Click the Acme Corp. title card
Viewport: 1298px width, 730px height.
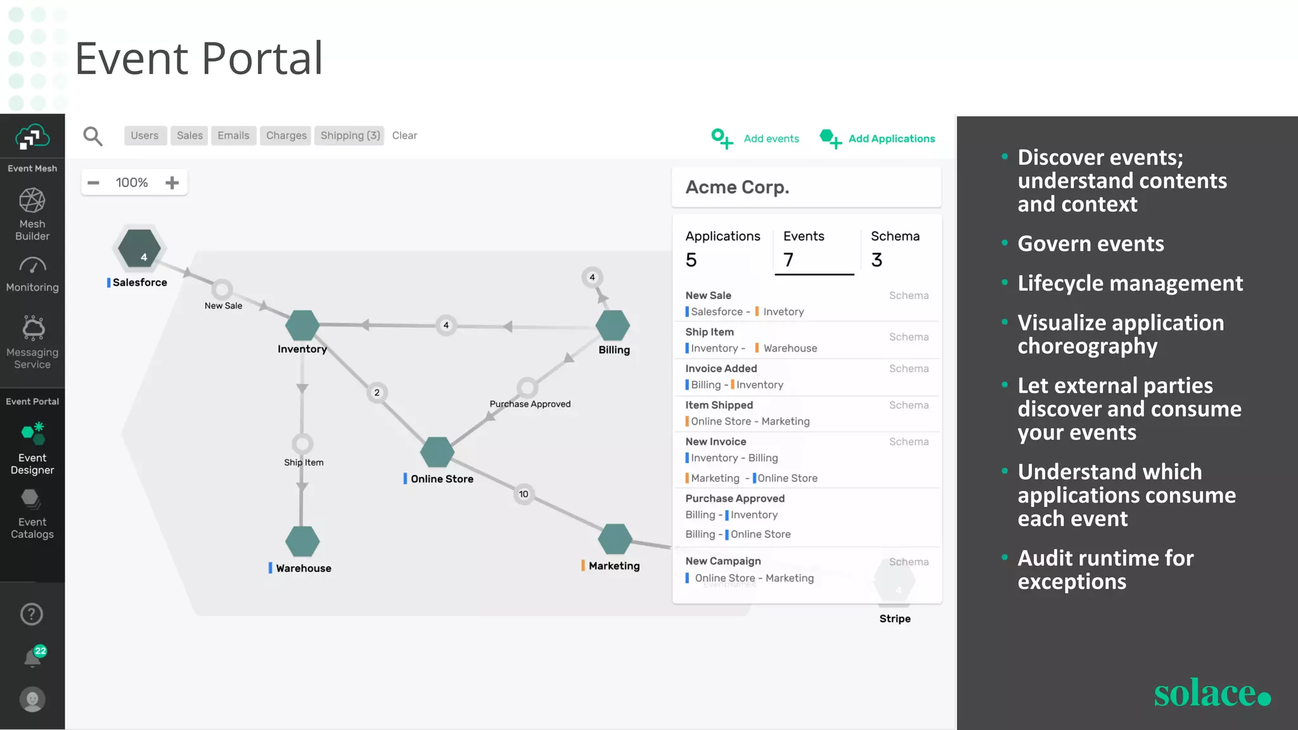806,188
